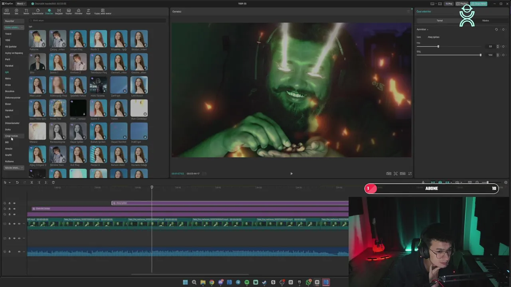
Task: Open the Filtreler filters tab
Action: pos(78,11)
